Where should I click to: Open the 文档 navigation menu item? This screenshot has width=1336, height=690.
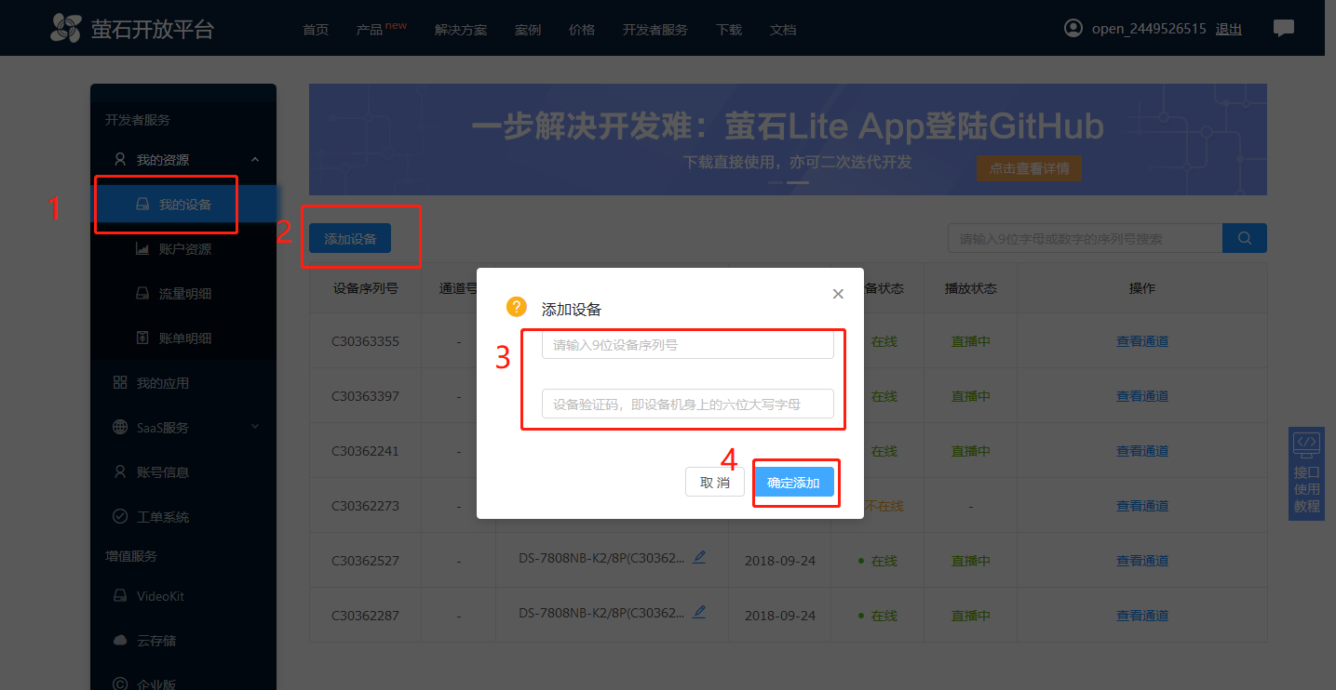tap(783, 29)
